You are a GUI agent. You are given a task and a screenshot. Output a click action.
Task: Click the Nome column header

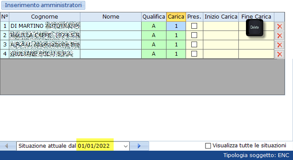coord(111,17)
